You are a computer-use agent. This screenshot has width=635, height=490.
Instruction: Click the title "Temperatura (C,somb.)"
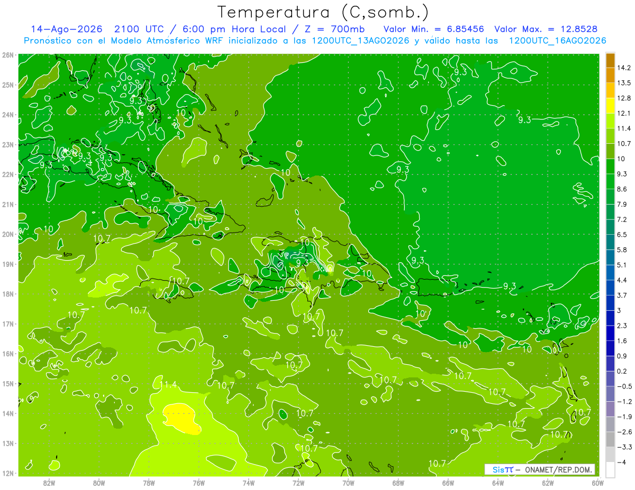(323, 12)
